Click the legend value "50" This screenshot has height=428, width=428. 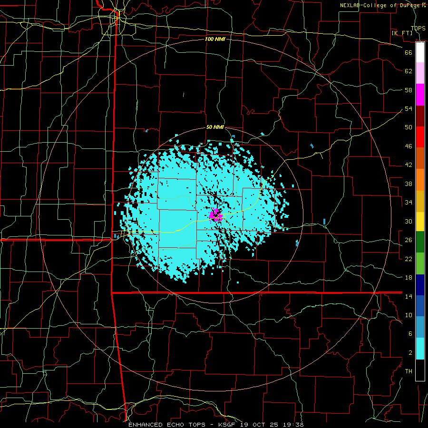[x=409, y=127]
